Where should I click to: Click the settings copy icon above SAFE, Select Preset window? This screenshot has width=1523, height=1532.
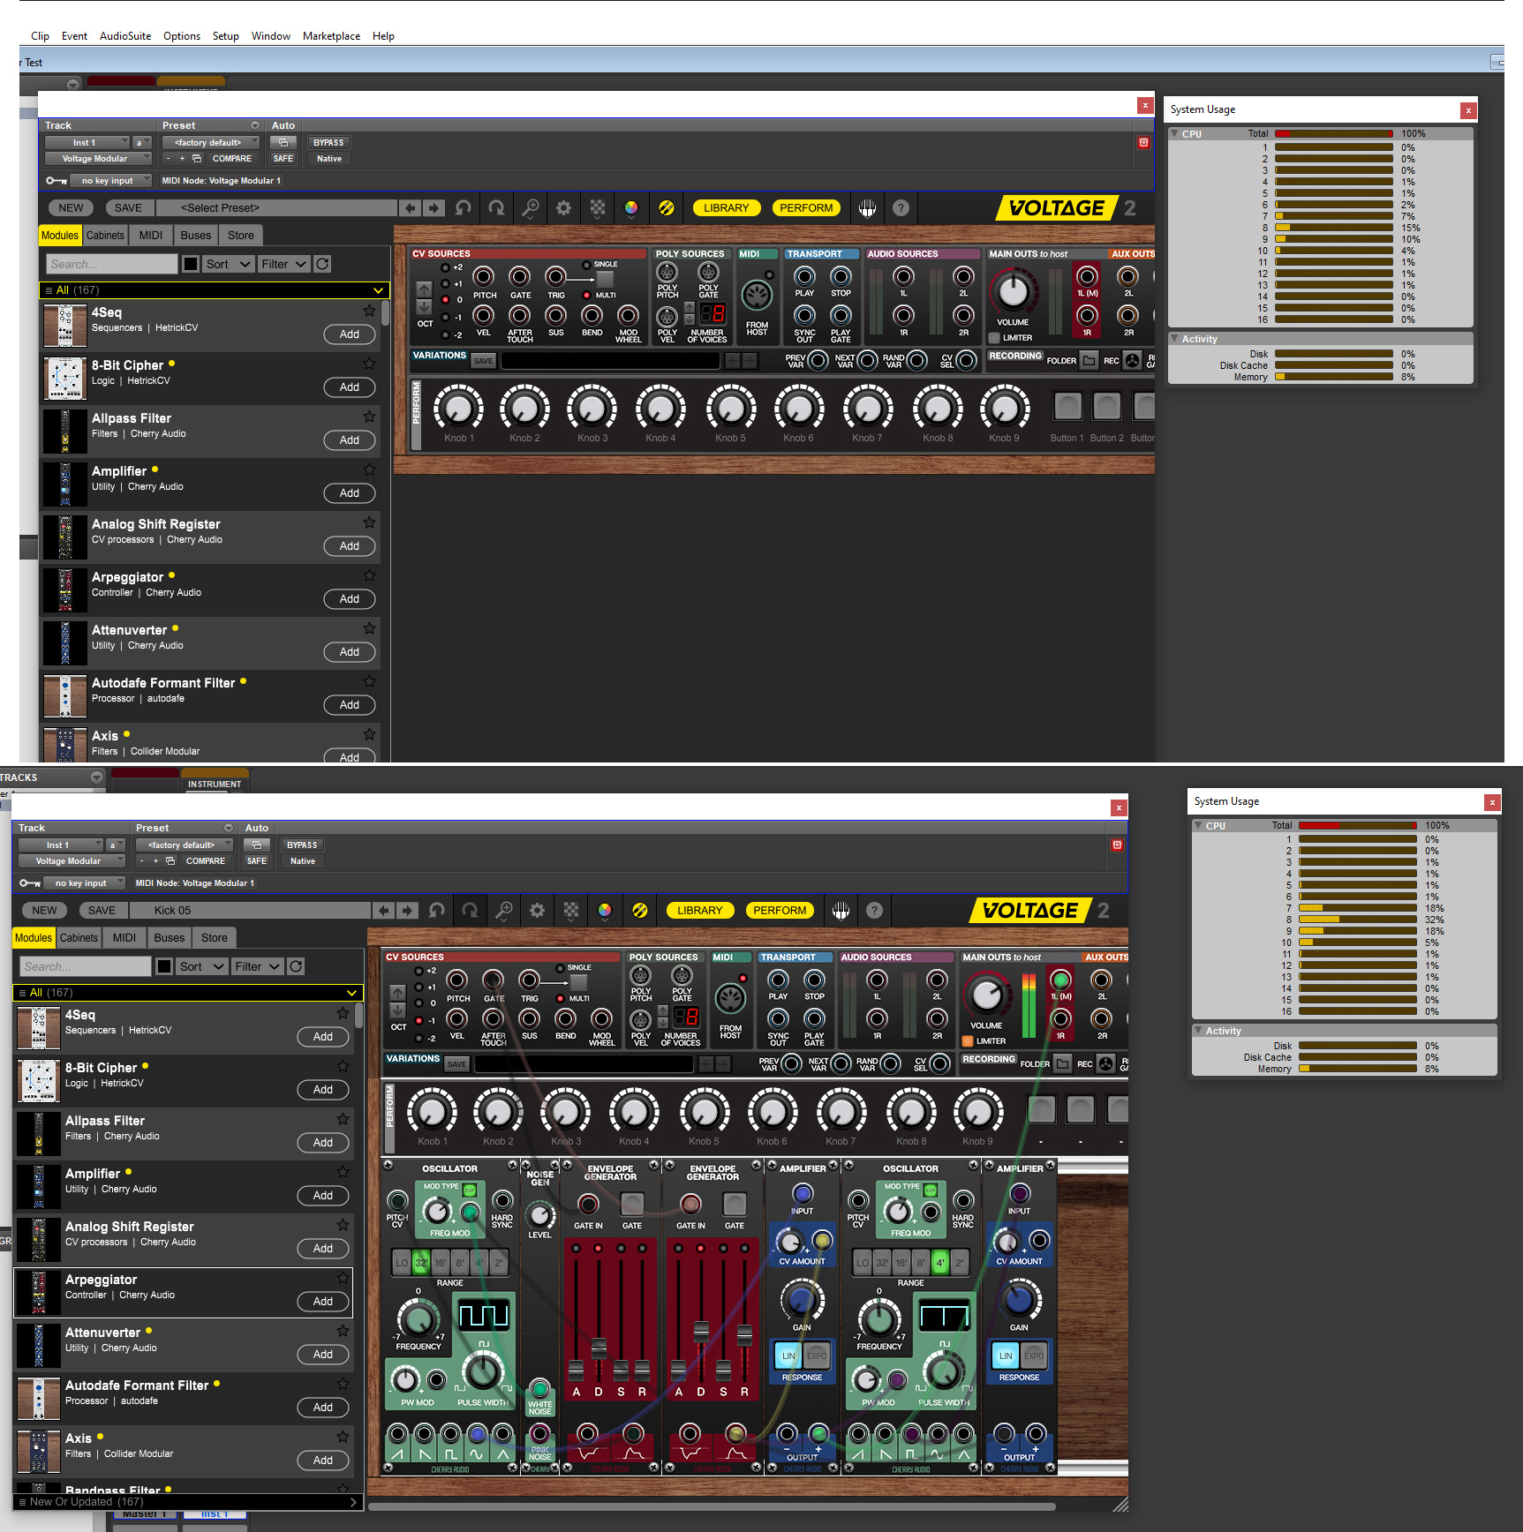(x=283, y=142)
